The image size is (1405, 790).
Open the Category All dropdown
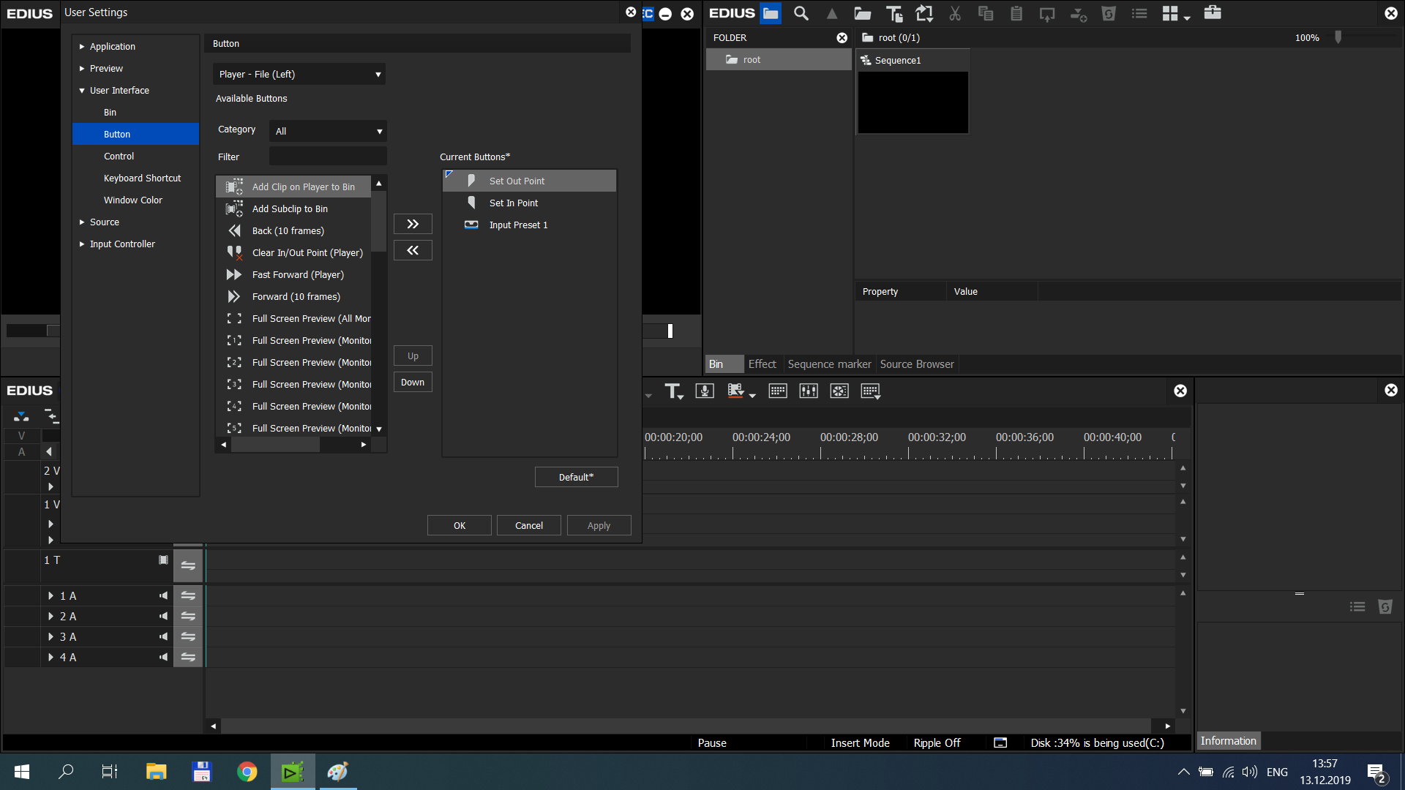pos(328,132)
